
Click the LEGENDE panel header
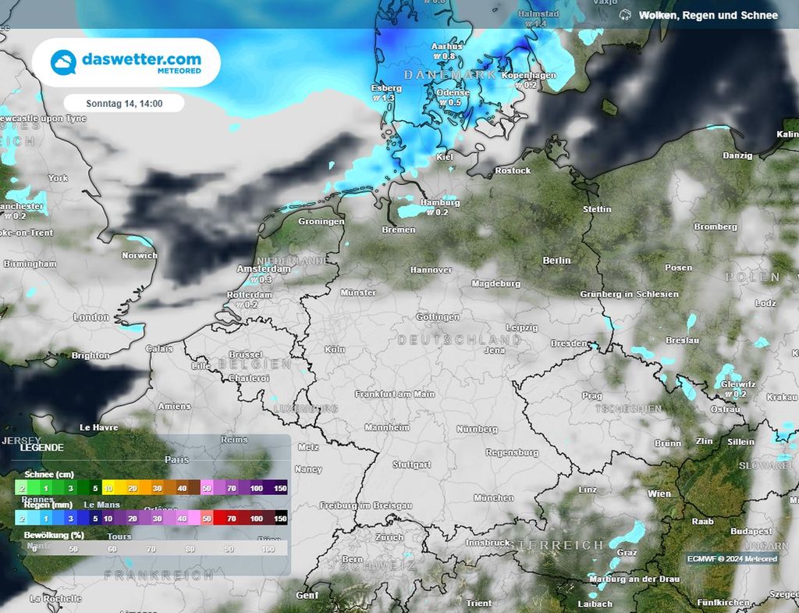pyautogui.click(x=42, y=447)
